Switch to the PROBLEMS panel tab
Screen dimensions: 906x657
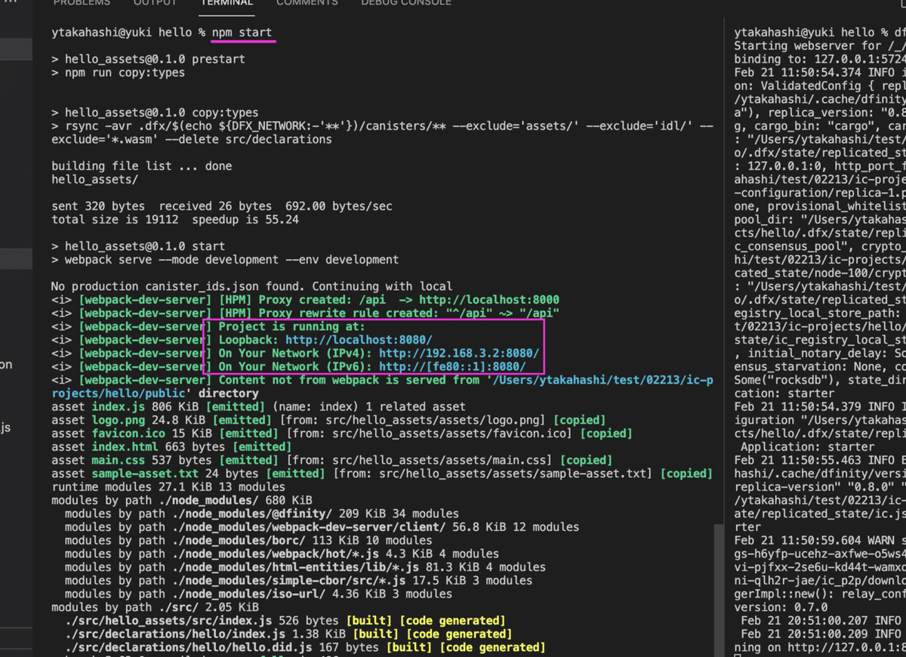pos(82,3)
